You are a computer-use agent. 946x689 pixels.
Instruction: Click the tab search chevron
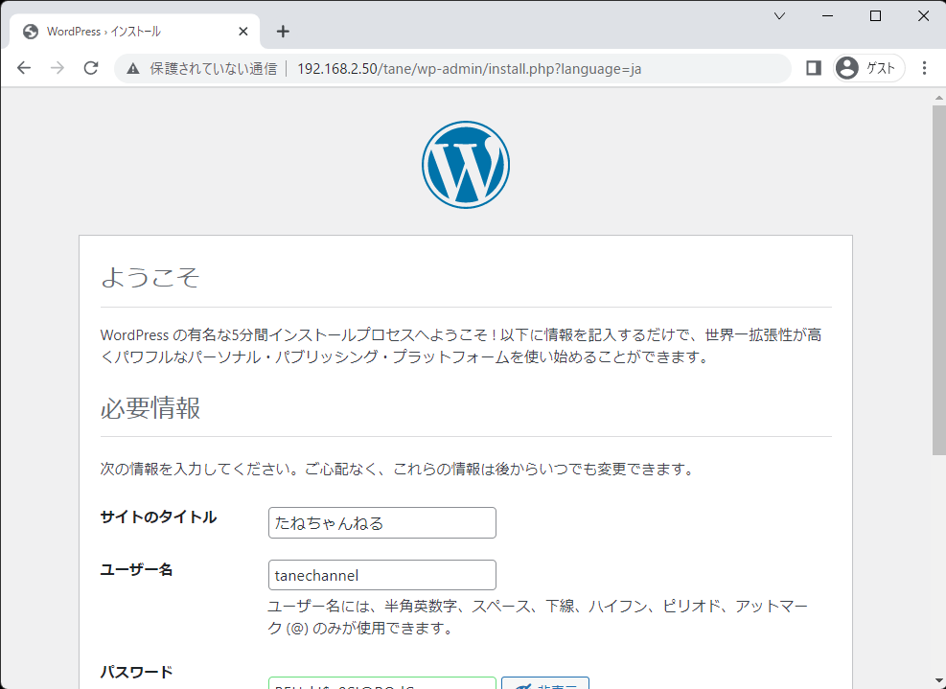(779, 16)
